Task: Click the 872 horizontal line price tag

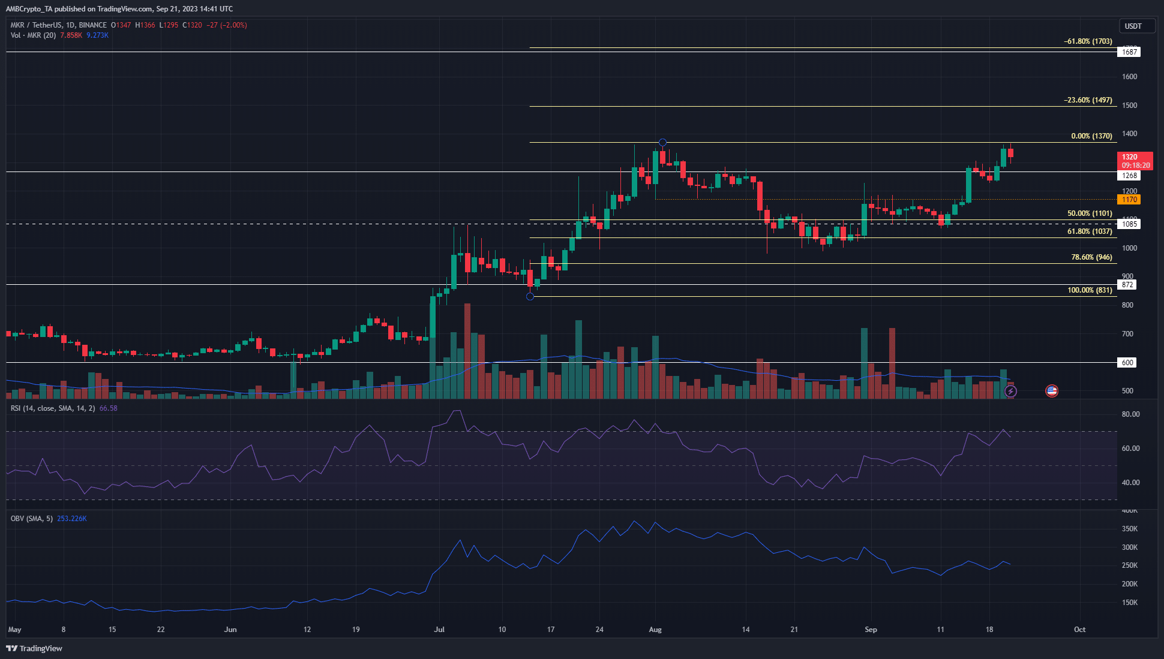Action: click(x=1127, y=285)
